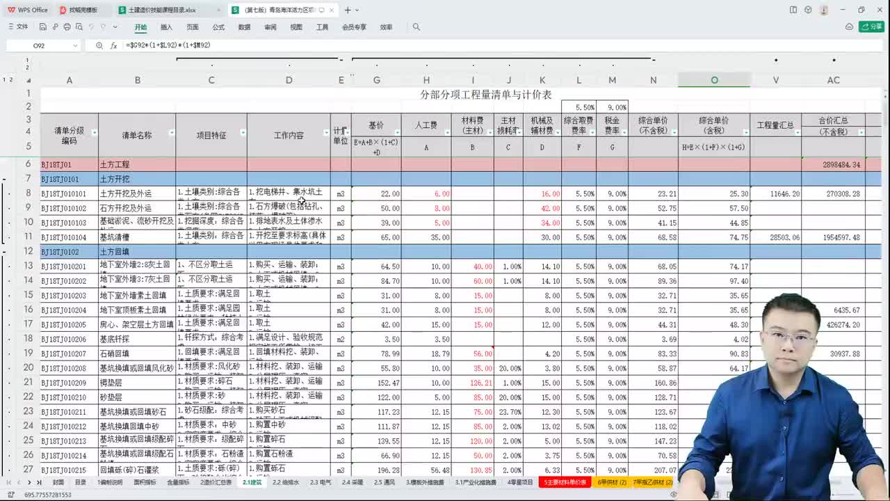
Task: Open the 6甲供材 (2) sheet tab
Action: pyautogui.click(x=612, y=482)
